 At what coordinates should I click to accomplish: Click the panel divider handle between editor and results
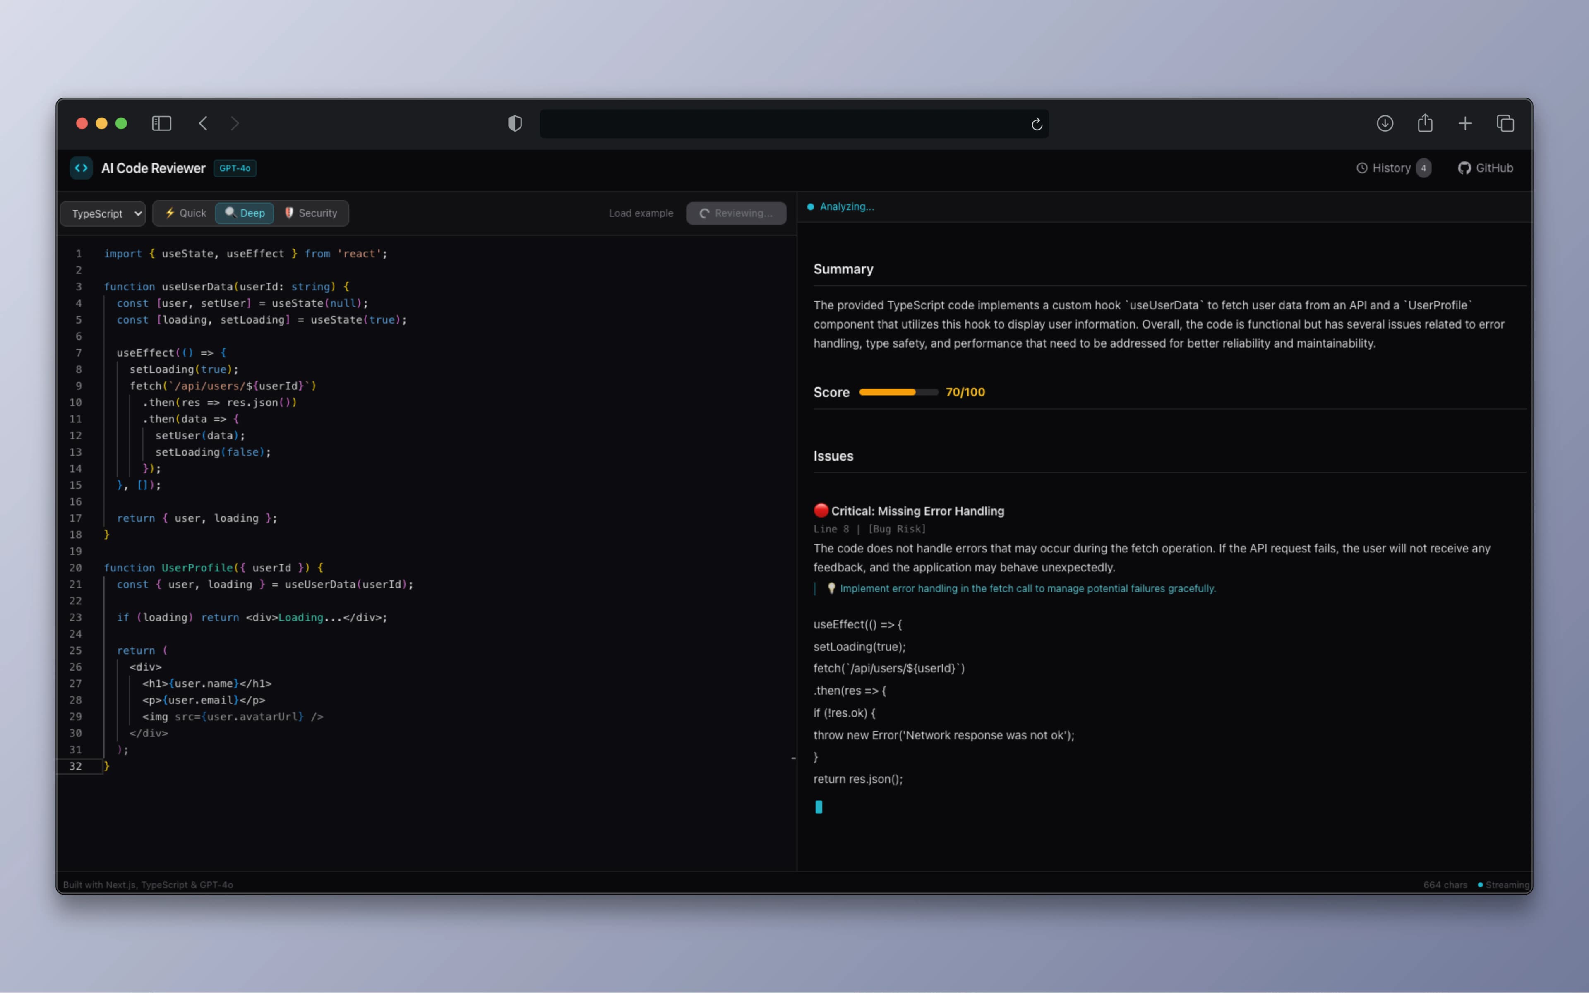point(794,758)
